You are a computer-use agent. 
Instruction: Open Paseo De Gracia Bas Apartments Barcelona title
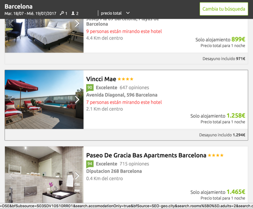tap(146, 155)
